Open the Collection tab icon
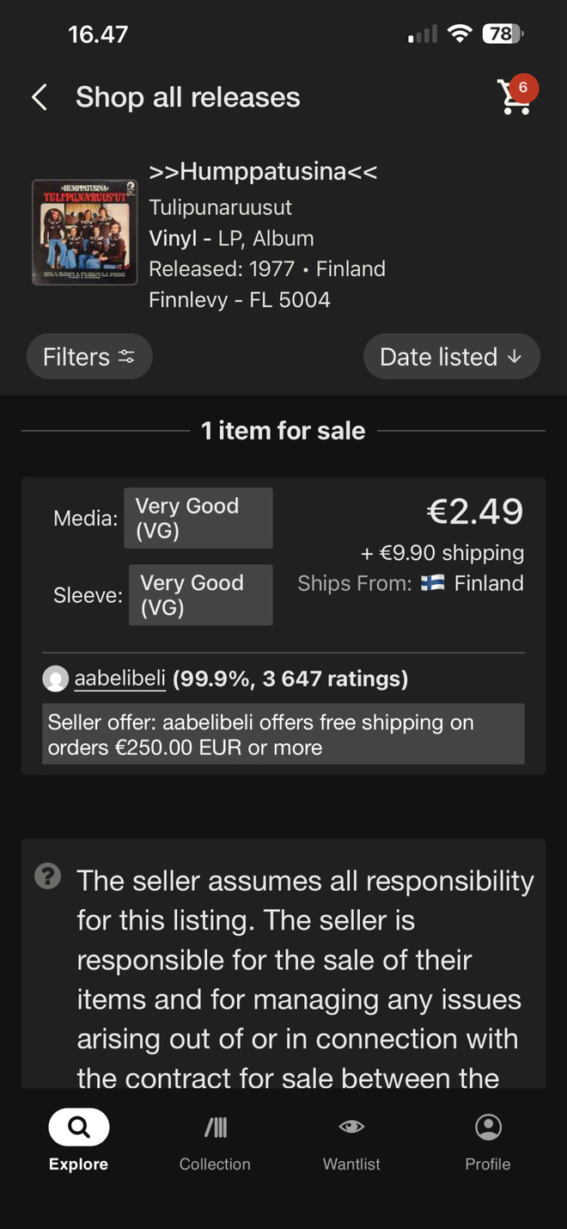The height and width of the screenshot is (1229, 567). [x=215, y=1127]
